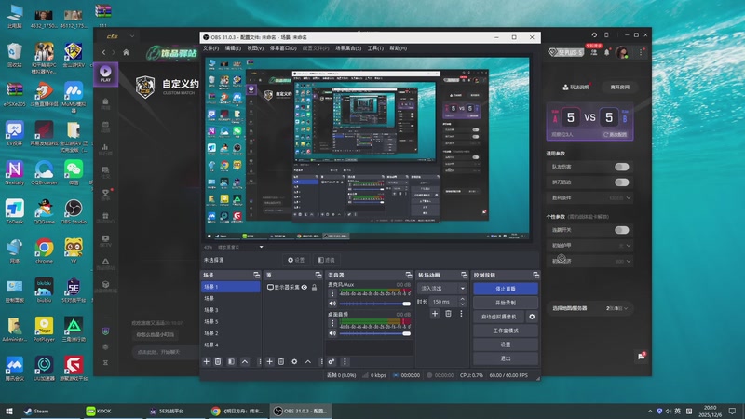745x419 pixels.
Task: Click 退出 button in Controls
Action: [506, 358]
